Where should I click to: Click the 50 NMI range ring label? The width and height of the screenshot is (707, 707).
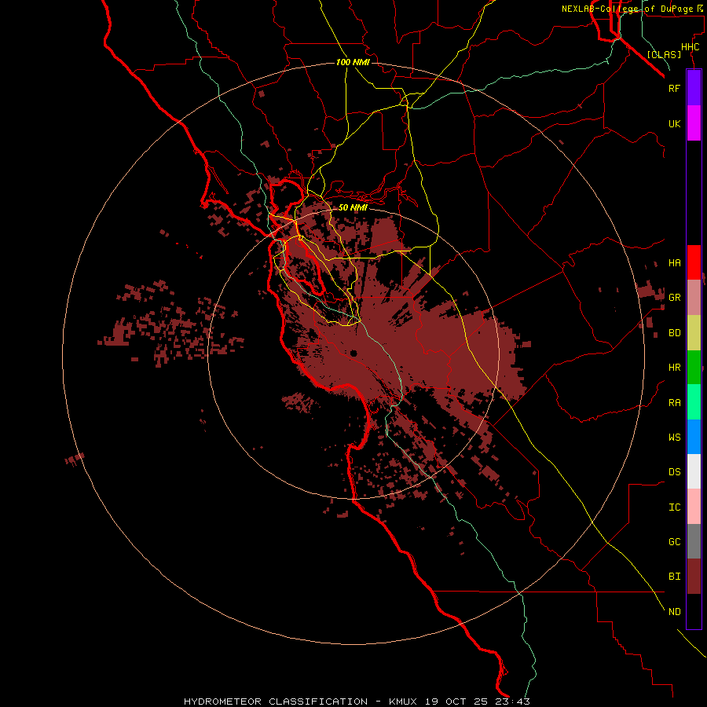point(353,207)
